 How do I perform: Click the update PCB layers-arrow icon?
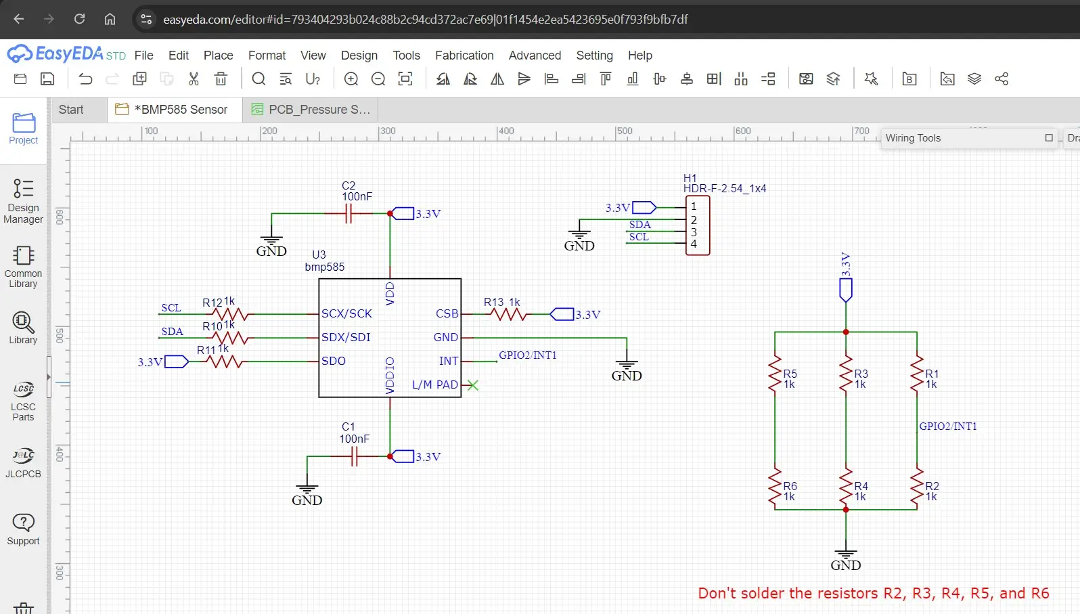(833, 79)
